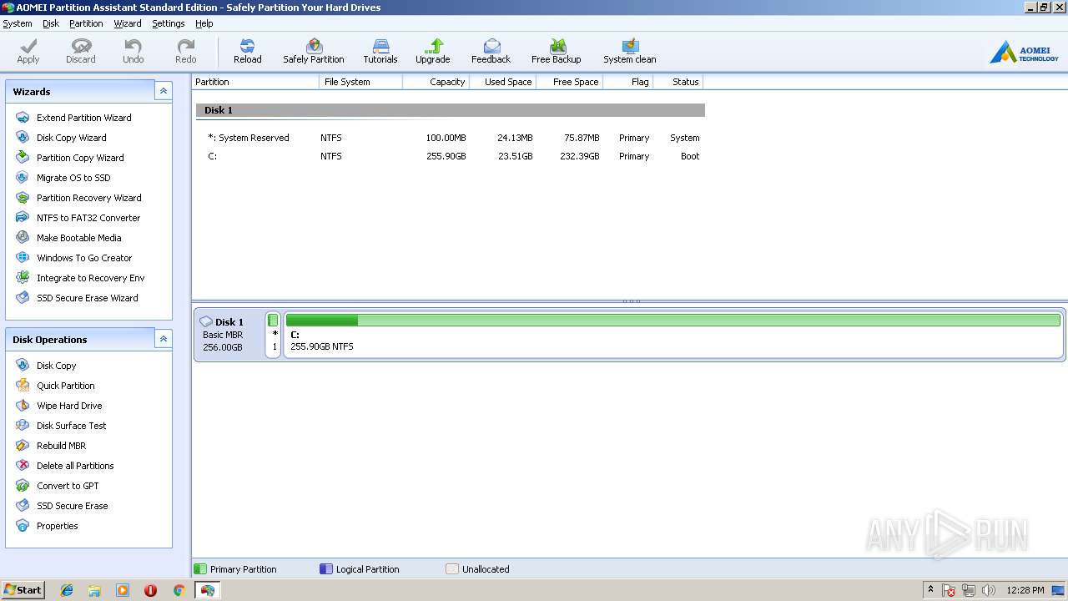This screenshot has height=601, width=1068.
Task: Click the NTFS to FAT32 Converter icon
Action: coord(23,218)
